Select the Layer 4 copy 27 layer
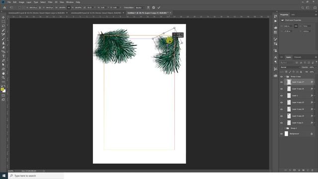The width and height of the screenshot is (318, 179). pyautogui.click(x=299, y=82)
